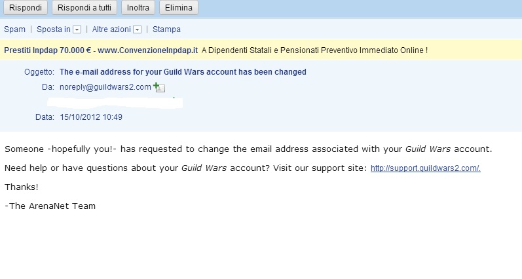
Task: Click the ad description about Dipendenti Statali
Action: pyautogui.click(x=314, y=50)
